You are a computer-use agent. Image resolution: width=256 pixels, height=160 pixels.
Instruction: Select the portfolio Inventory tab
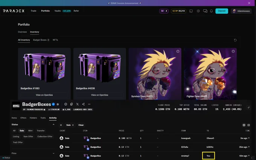tap(35, 32)
